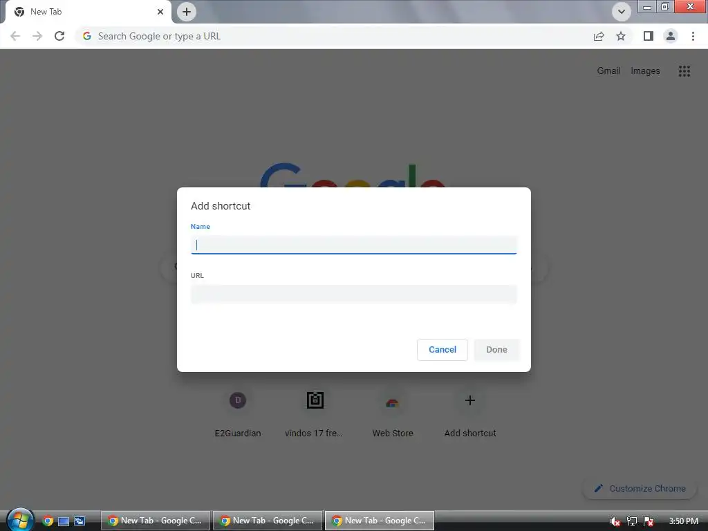
Task: Expand the tab search dropdown
Action: tap(622, 12)
